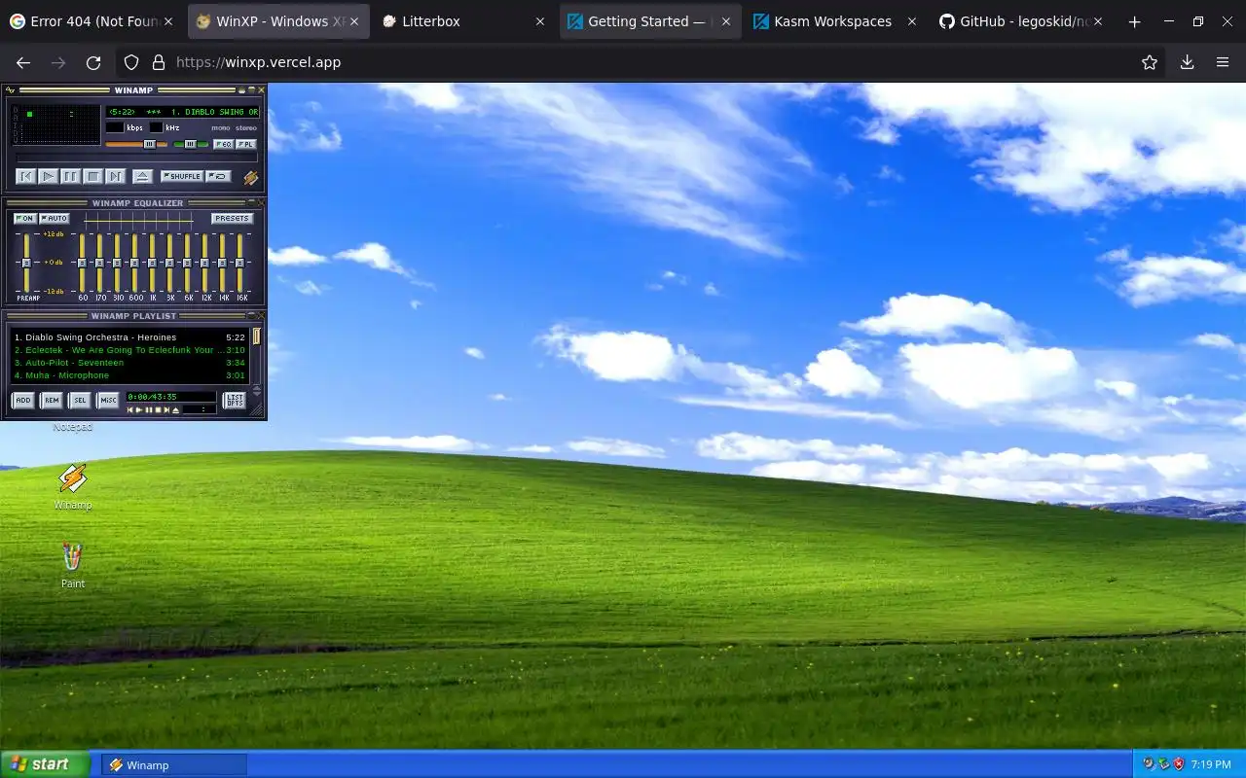Viewport: 1246px width, 778px height.
Task: Open the equalizer PRESETS menu
Action: click(x=233, y=219)
